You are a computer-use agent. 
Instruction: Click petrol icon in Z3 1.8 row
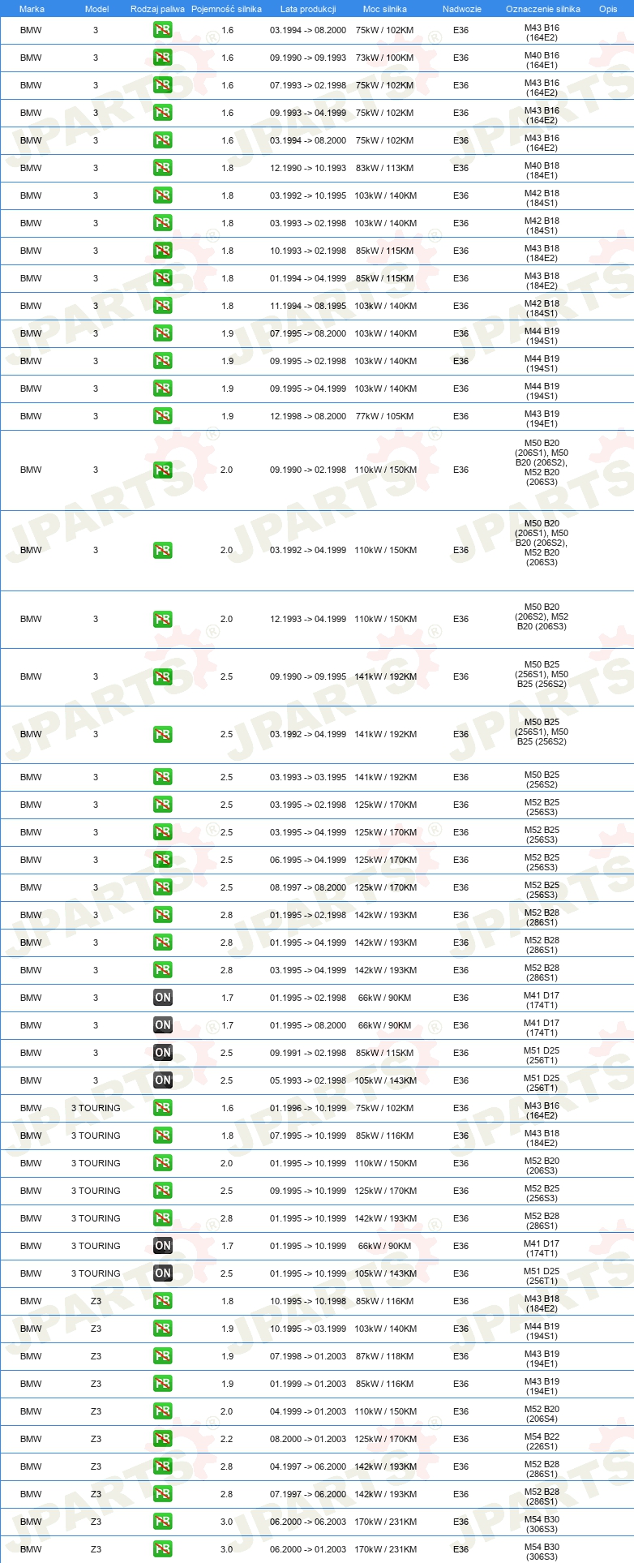[163, 1301]
